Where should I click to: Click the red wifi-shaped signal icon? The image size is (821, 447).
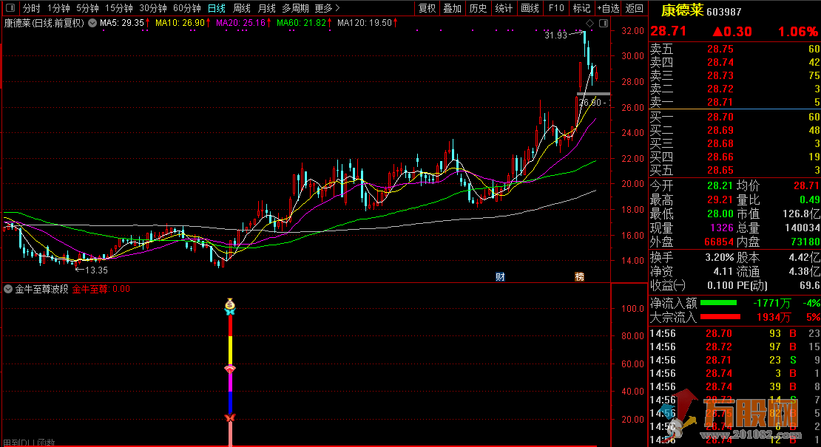pyautogui.click(x=230, y=369)
